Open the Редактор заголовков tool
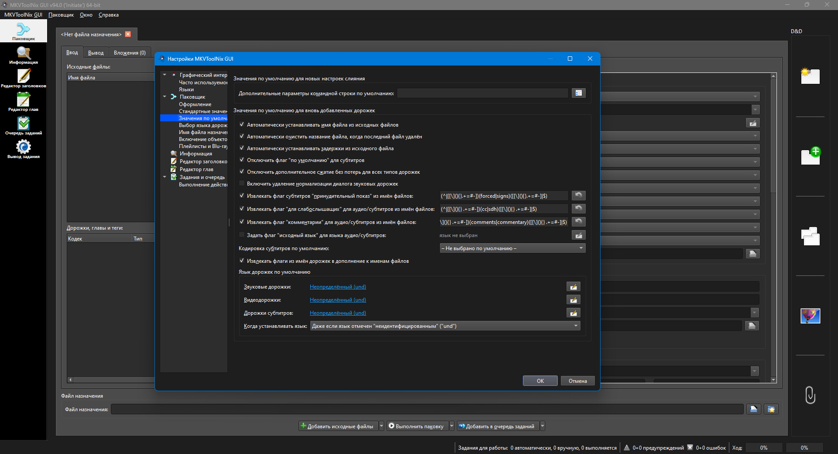 tap(24, 79)
